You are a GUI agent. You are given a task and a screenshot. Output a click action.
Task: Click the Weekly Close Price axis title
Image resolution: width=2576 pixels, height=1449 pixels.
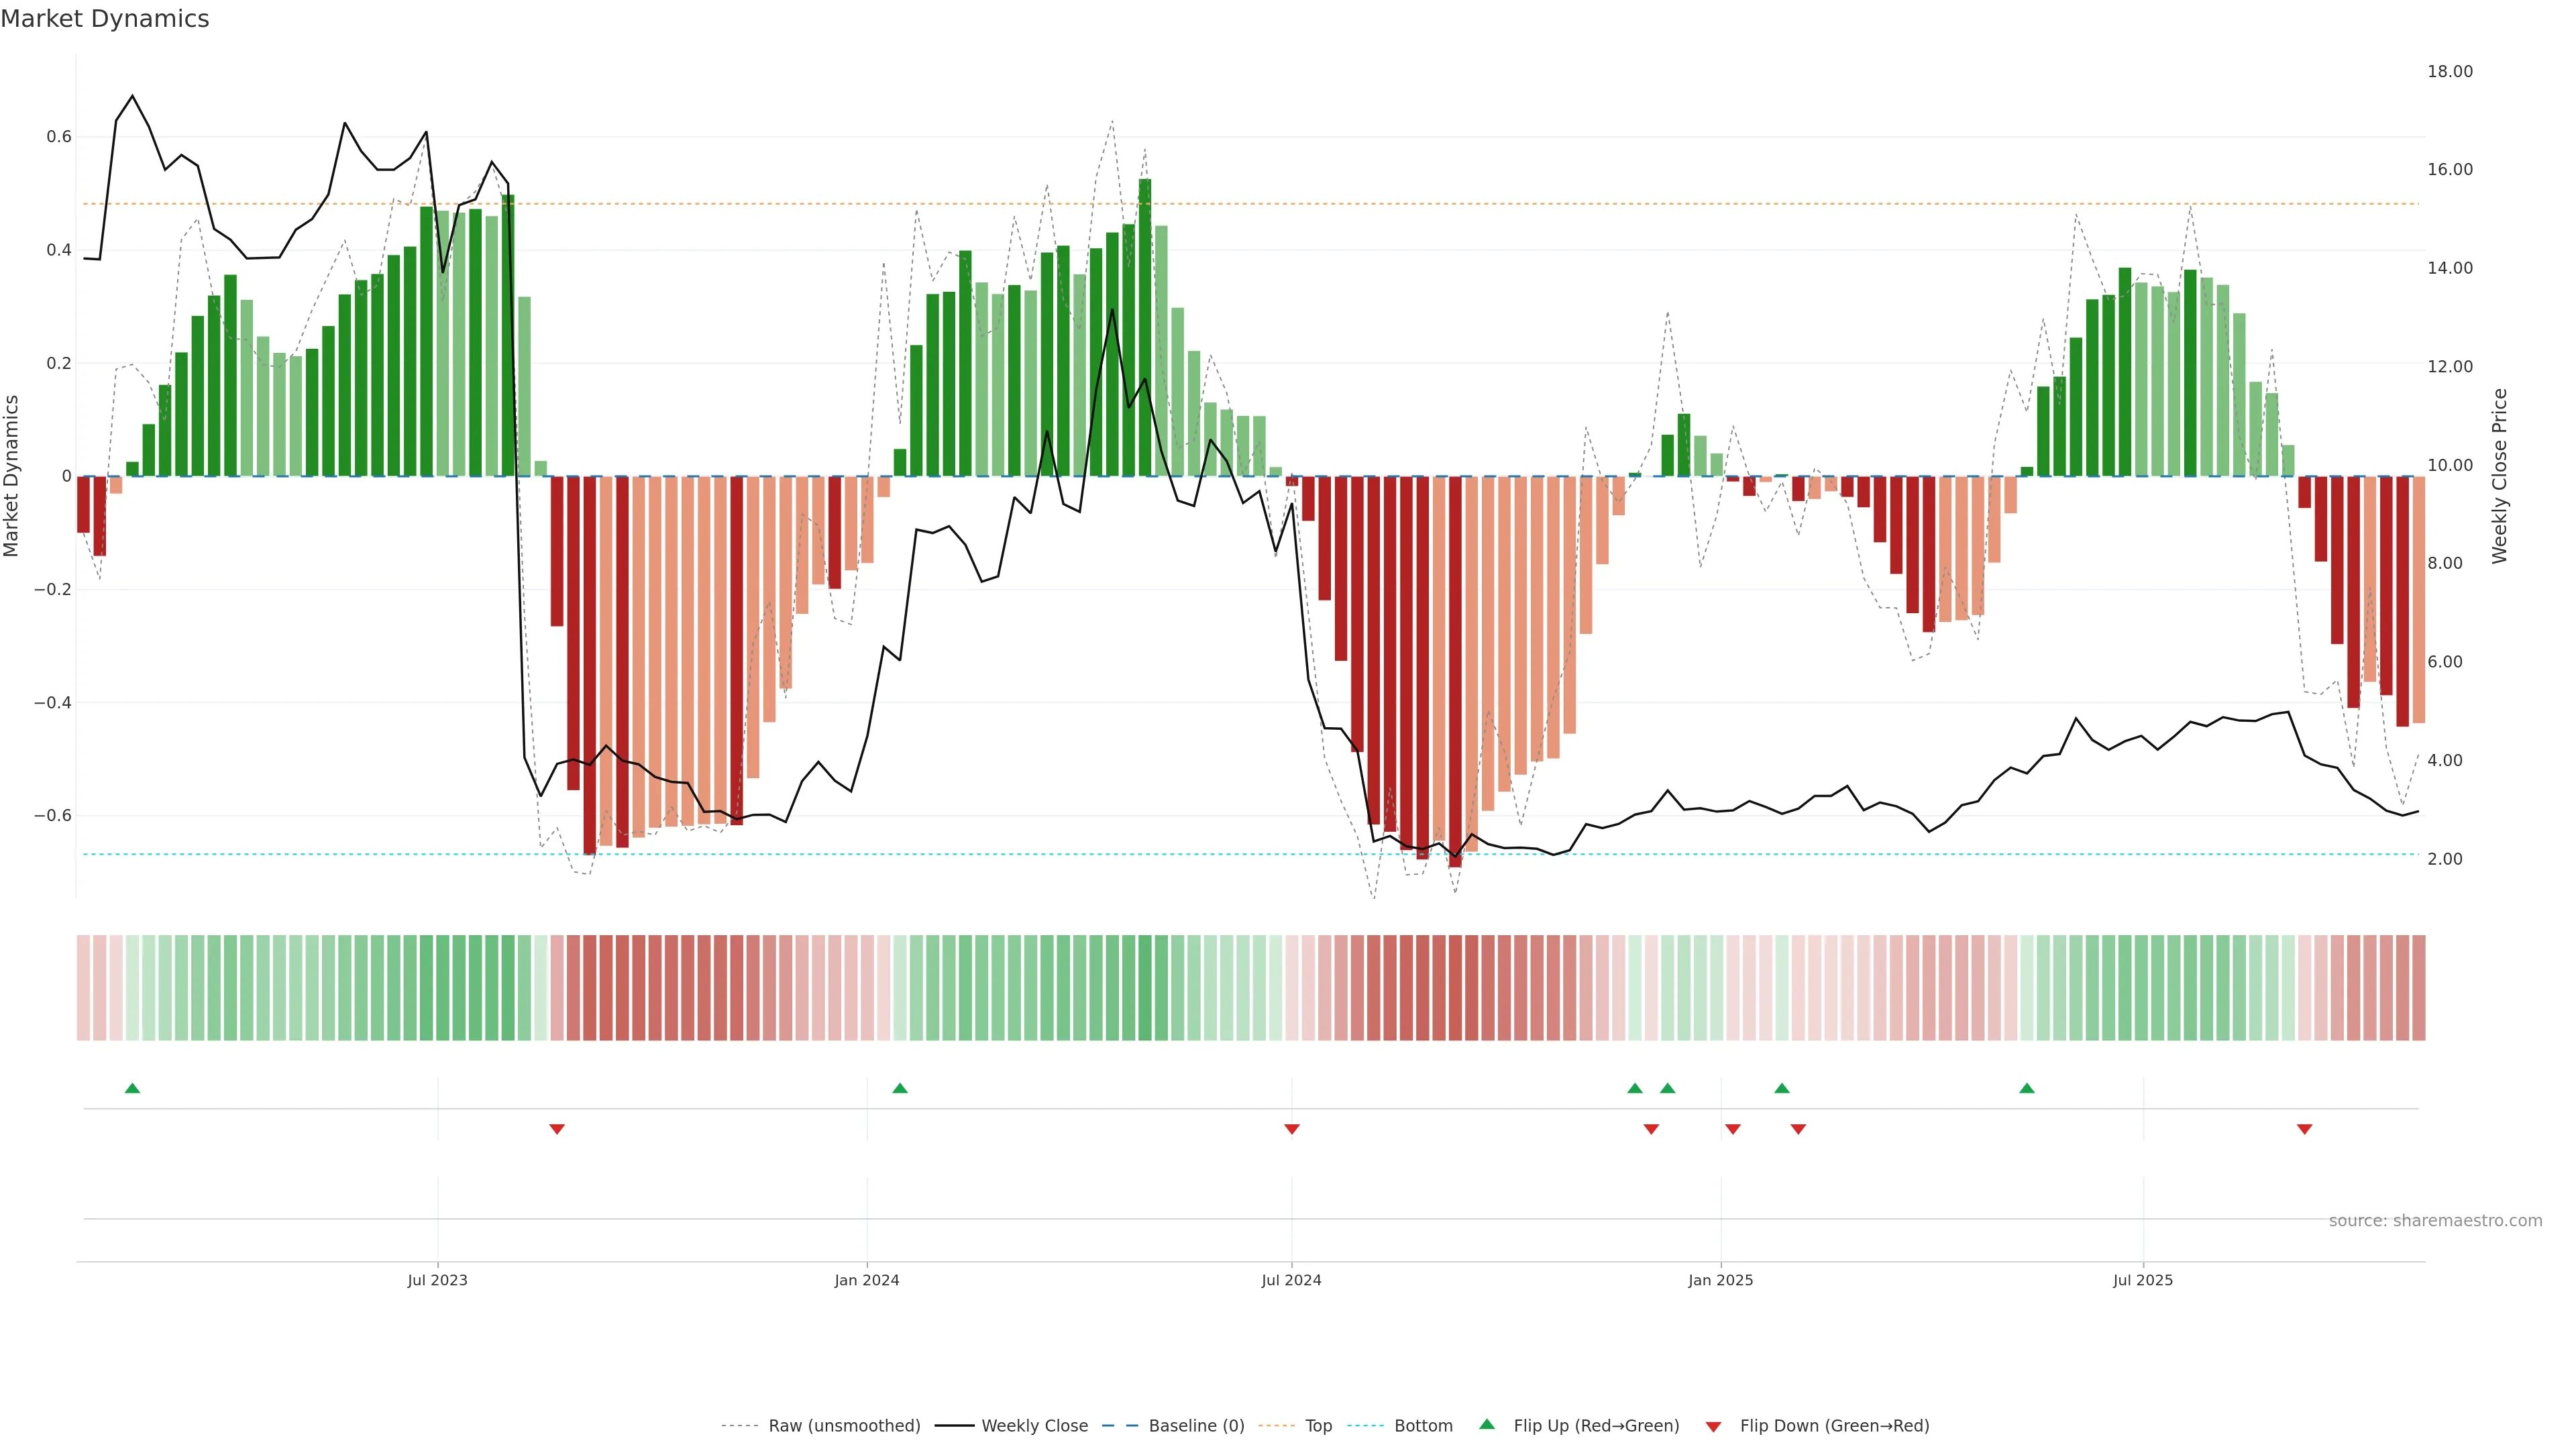coord(2499,476)
